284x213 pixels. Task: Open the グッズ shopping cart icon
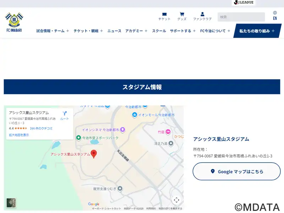click(182, 16)
